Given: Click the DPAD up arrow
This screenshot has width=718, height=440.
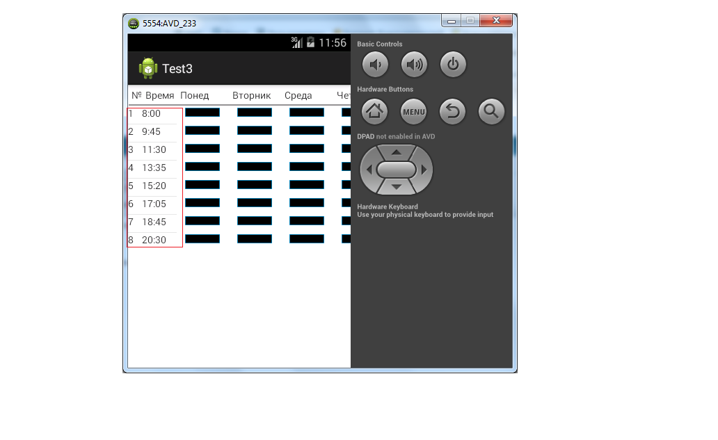Looking at the screenshot, I should [397, 152].
